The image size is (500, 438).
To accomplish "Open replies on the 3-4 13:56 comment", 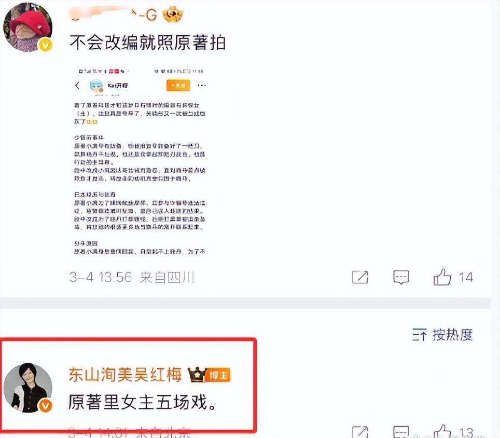I will pos(401,277).
